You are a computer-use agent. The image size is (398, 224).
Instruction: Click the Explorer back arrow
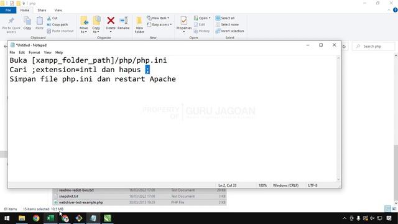6,46
